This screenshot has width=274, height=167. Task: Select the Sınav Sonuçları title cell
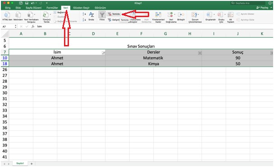141,46
